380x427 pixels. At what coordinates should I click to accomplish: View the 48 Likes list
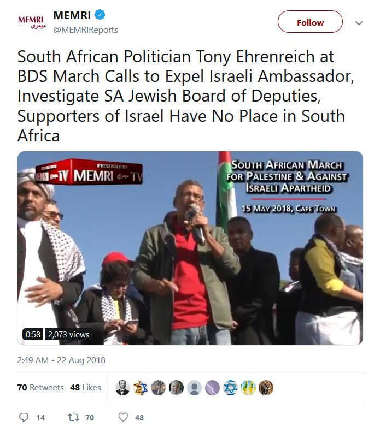[x=85, y=387]
